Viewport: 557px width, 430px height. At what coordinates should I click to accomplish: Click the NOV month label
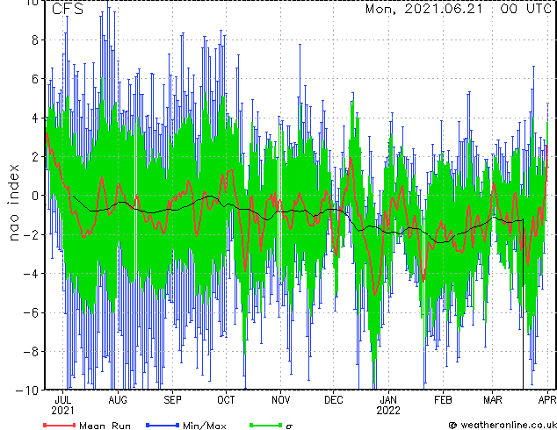tap(280, 400)
